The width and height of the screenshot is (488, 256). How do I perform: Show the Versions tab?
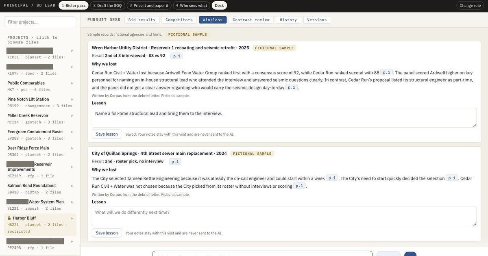pyautogui.click(x=317, y=20)
